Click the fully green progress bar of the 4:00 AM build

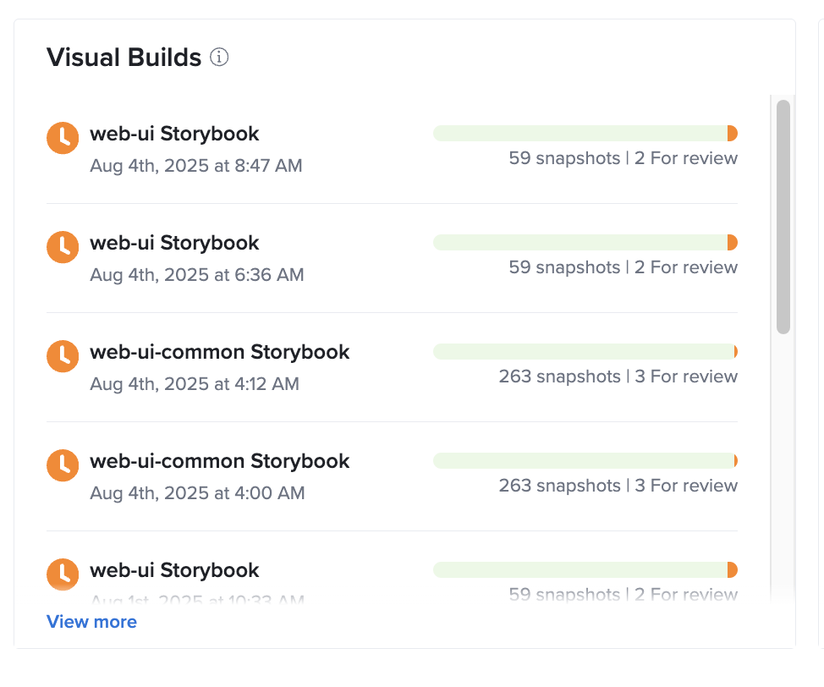pyautogui.click(x=584, y=460)
